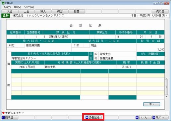Open the 表示(V) menu
Image resolution: width=171 pixels, height=121 pixels.
(17, 7)
